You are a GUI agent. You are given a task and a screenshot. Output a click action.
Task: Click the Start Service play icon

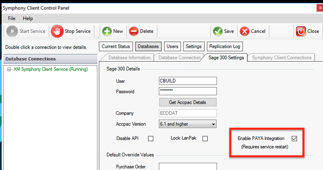tap(12, 31)
